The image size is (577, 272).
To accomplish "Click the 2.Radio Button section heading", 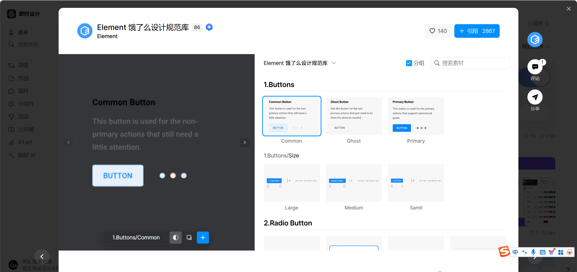I will pos(288,223).
